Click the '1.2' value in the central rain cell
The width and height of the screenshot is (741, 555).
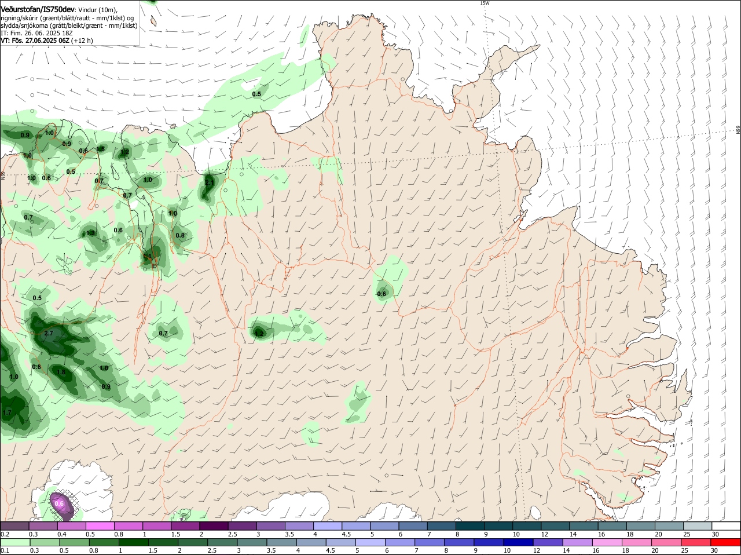click(259, 333)
